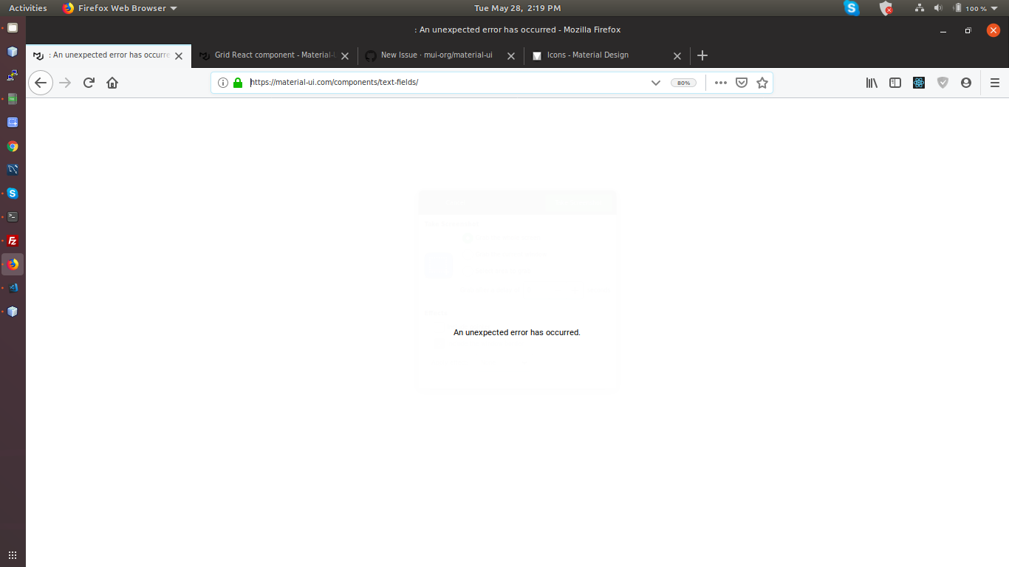This screenshot has width=1009, height=567.
Task: Bookmark this page with the star icon
Action: tap(762, 83)
